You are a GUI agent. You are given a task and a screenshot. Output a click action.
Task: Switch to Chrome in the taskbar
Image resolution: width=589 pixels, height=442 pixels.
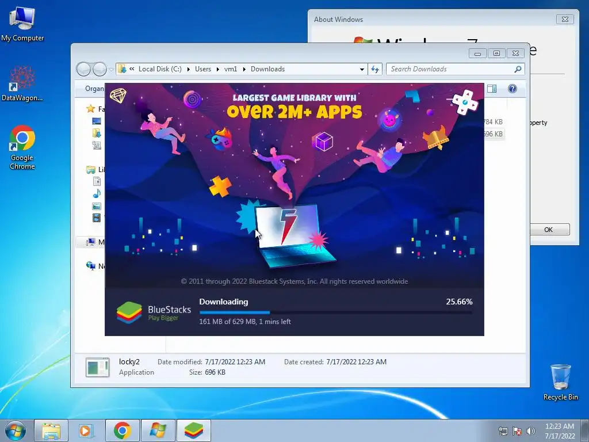pos(122,430)
